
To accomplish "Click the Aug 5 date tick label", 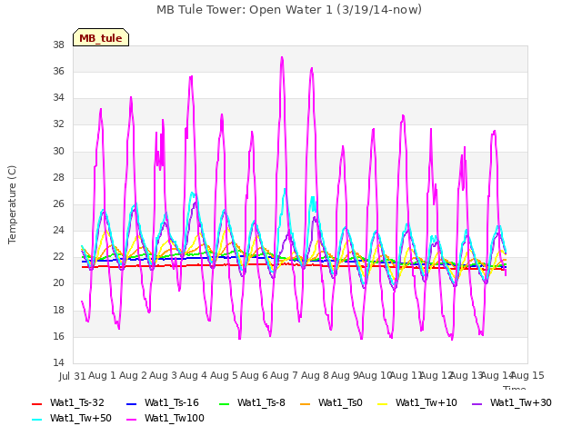I will pos(224,375).
